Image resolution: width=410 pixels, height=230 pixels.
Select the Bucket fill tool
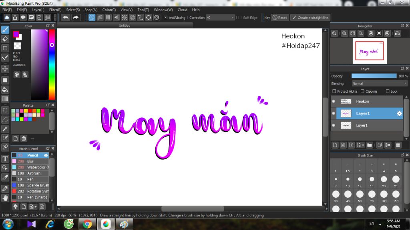(x=5, y=90)
